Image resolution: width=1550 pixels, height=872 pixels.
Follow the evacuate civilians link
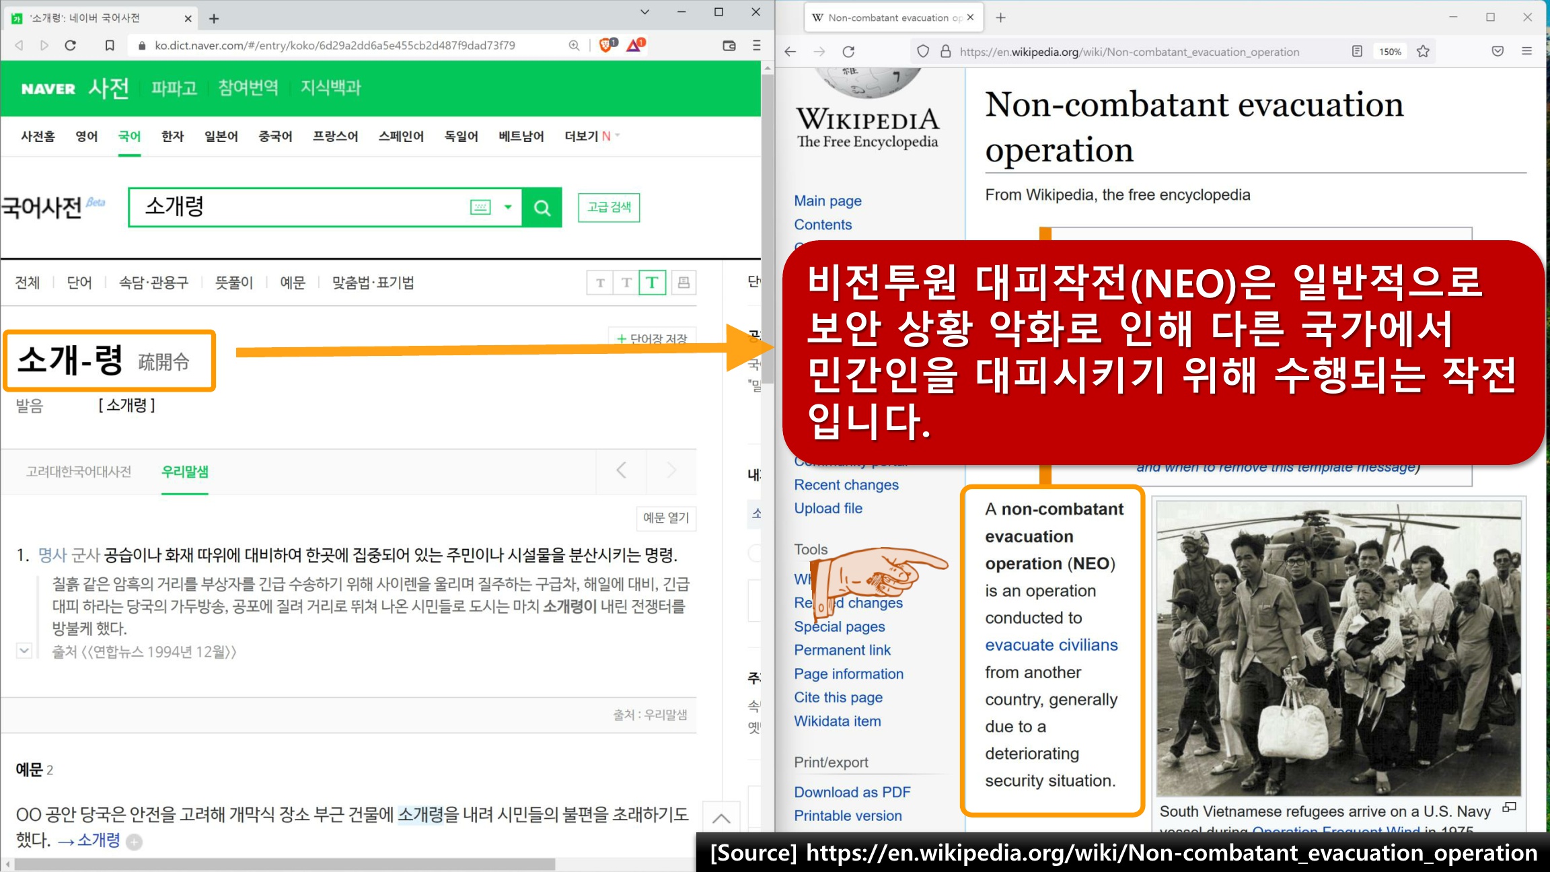pyautogui.click(x=1051, y=645)
